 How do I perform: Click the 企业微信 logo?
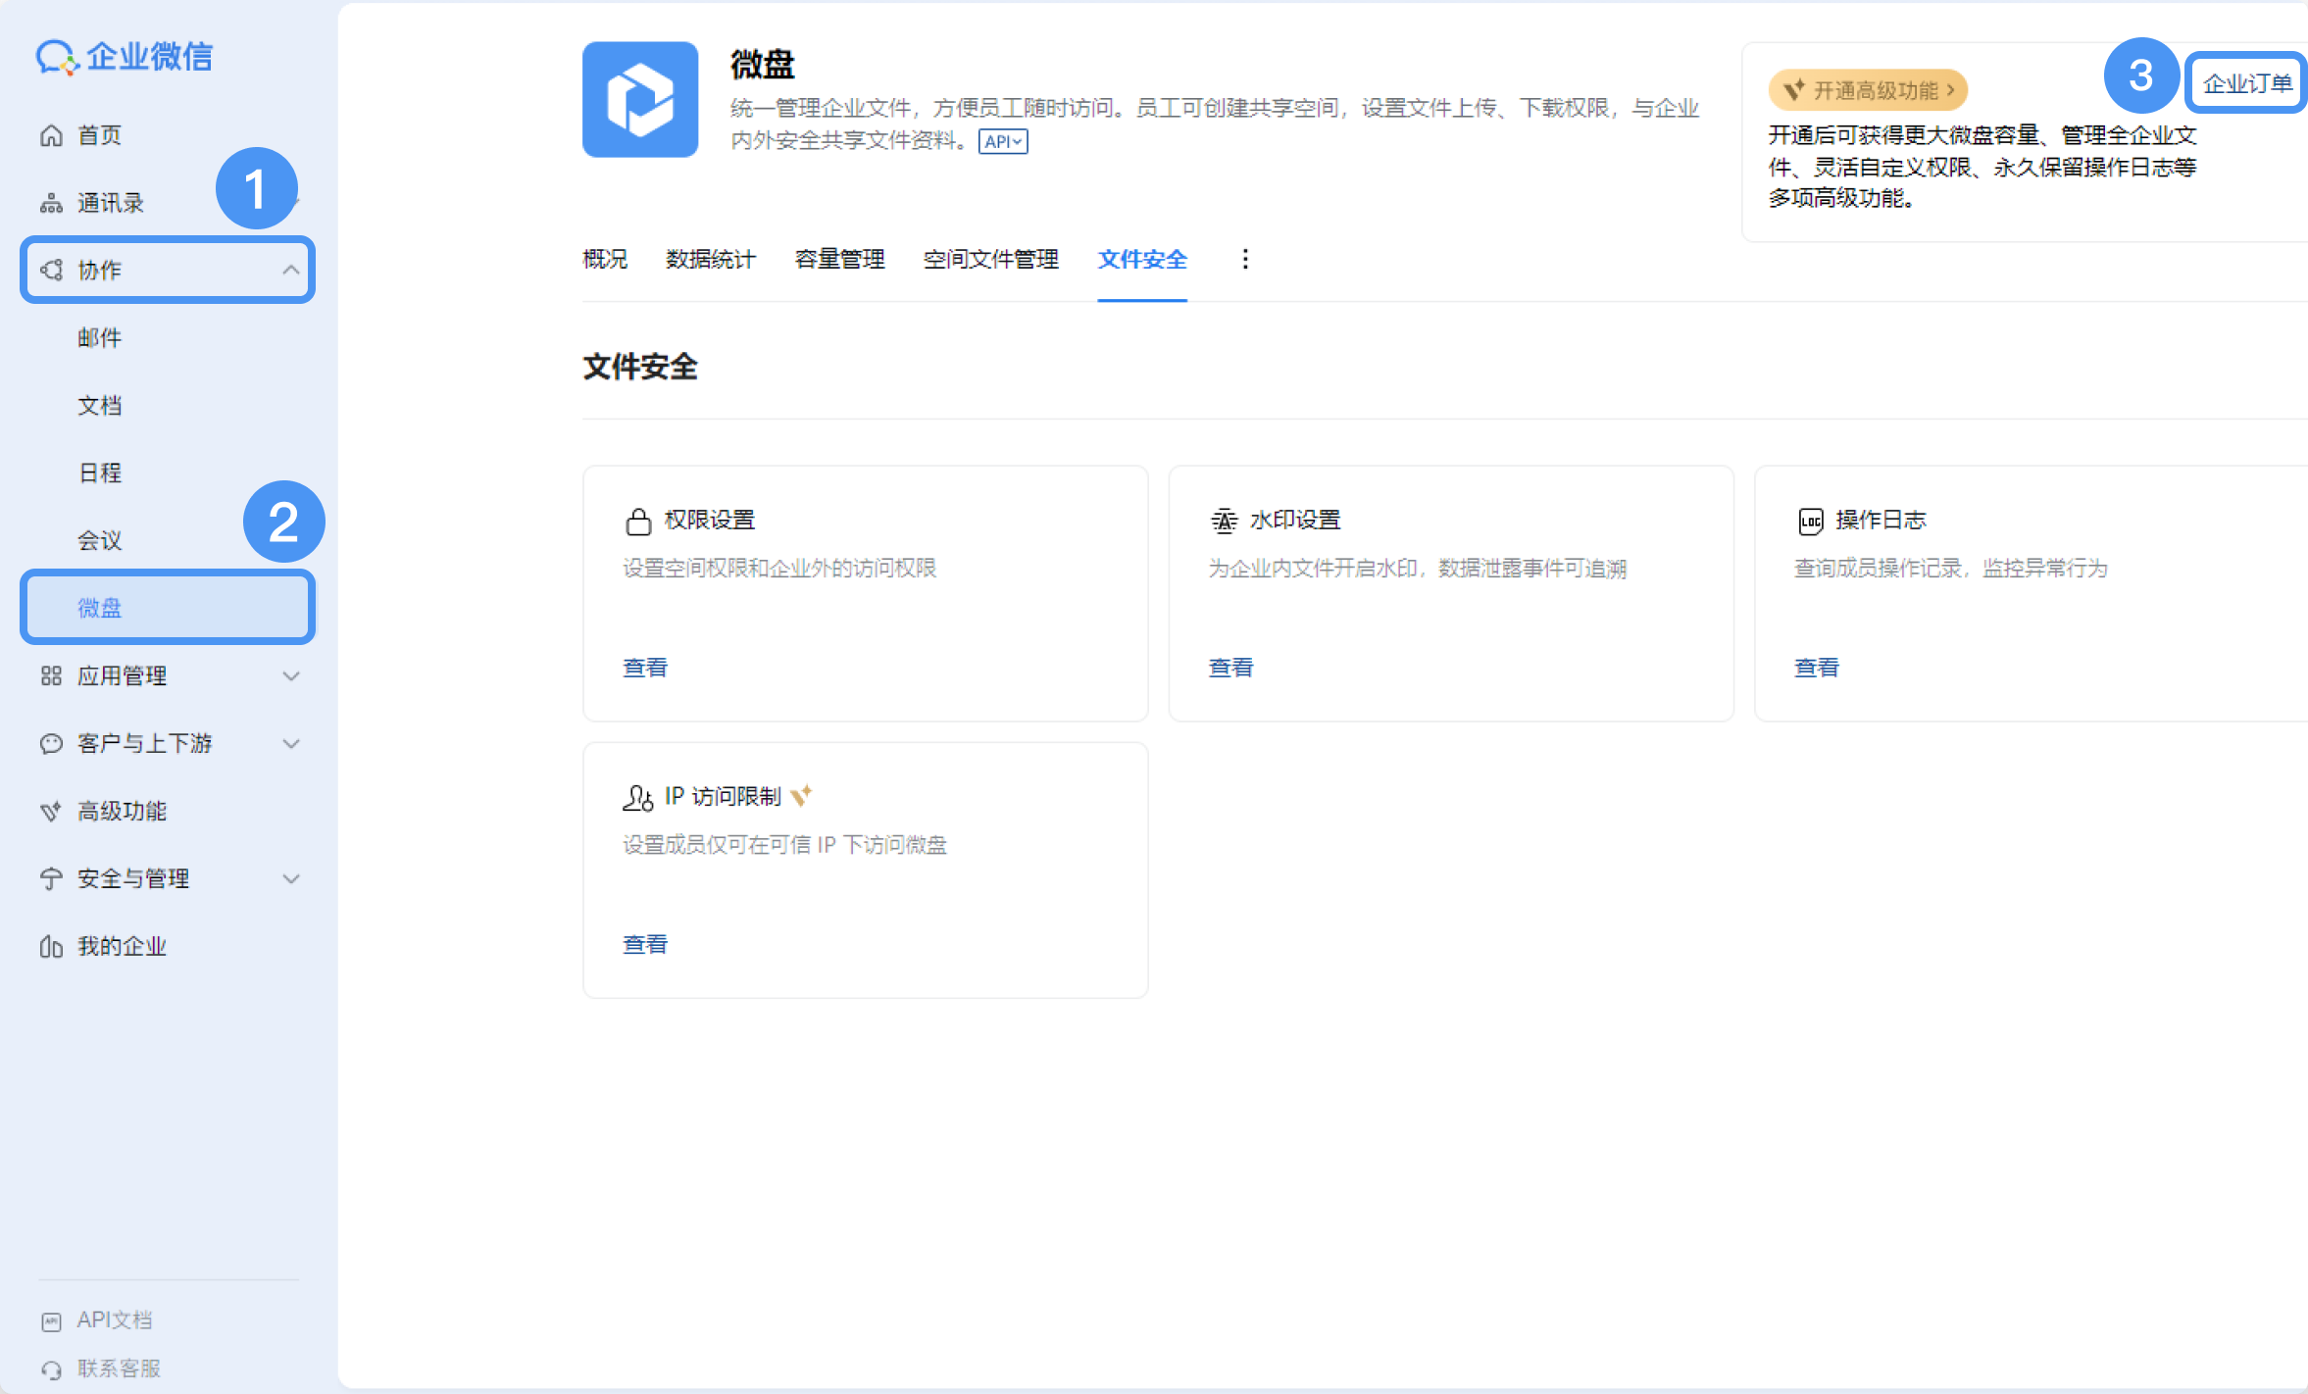[125, 57]
